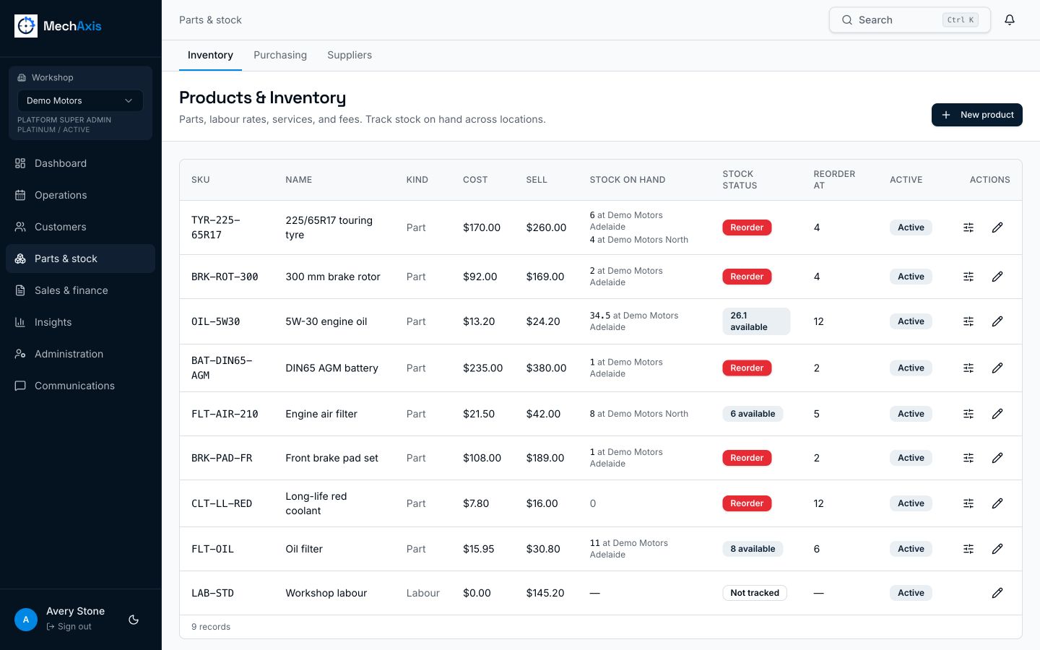Click Active badge for Workshop labour

(x=911, y=593)
